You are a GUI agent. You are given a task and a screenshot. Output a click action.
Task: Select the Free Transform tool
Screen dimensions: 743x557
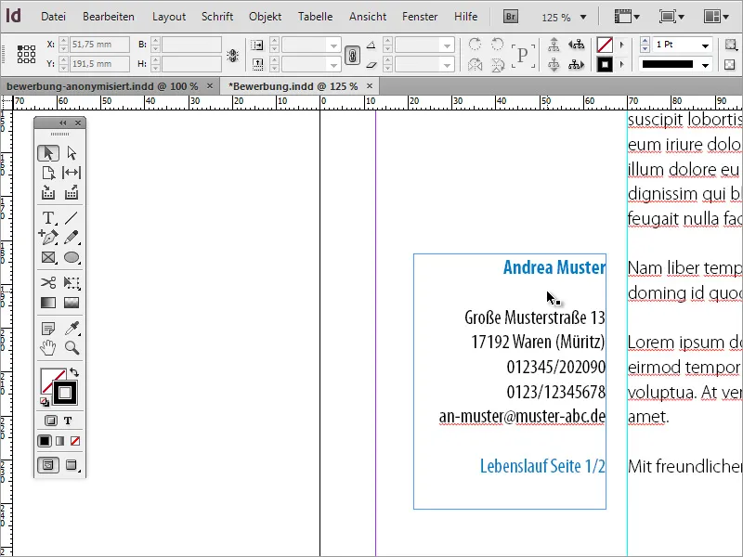click(72, 283)
